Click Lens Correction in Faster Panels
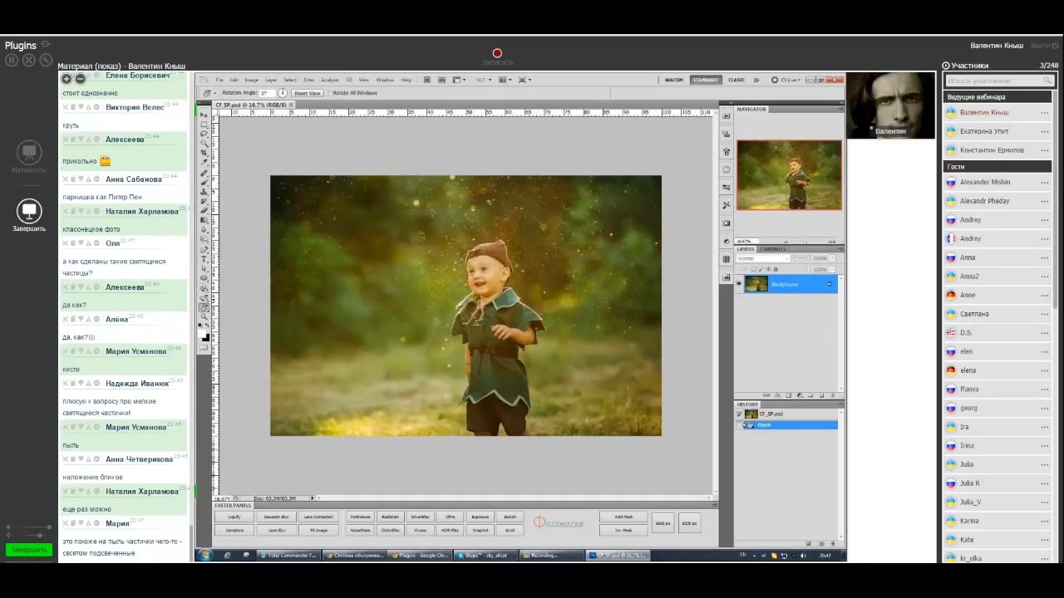The height and width of the screenshot is (598, 1064). coord(318,517)
